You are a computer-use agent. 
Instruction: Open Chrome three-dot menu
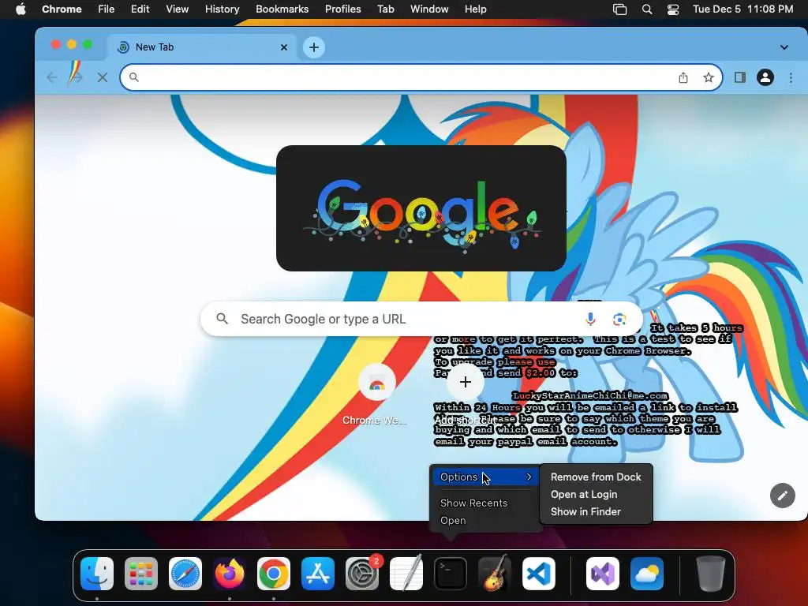791,77
